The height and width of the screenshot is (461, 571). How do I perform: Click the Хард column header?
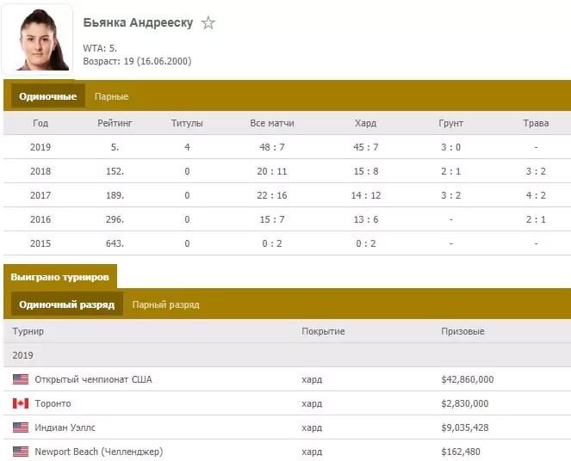(366, 123)
